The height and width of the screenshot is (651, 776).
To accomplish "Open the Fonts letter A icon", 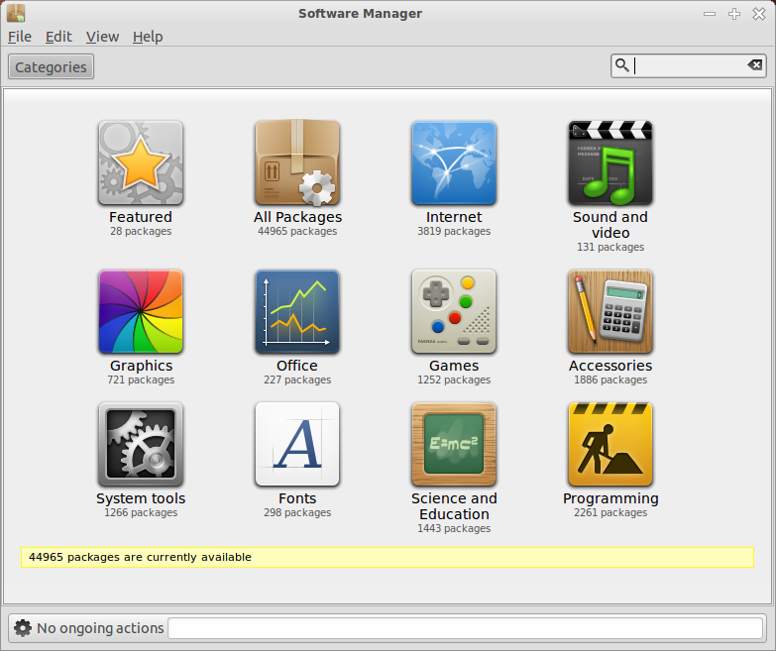I will pyautogui.click(x=297, y=444).
